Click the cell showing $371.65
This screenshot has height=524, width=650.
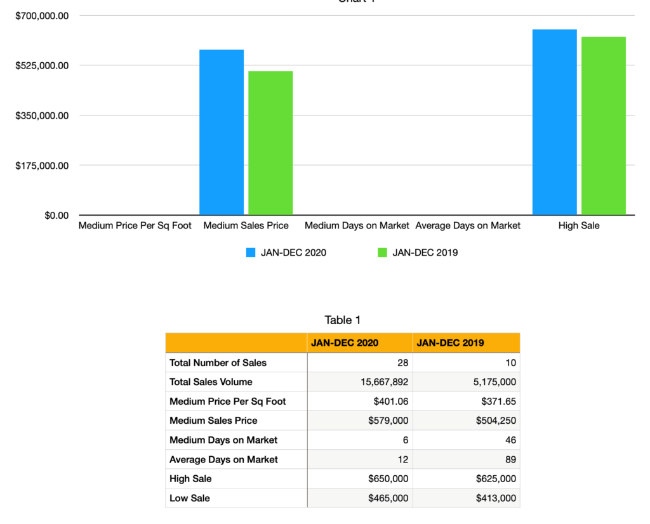467,402
